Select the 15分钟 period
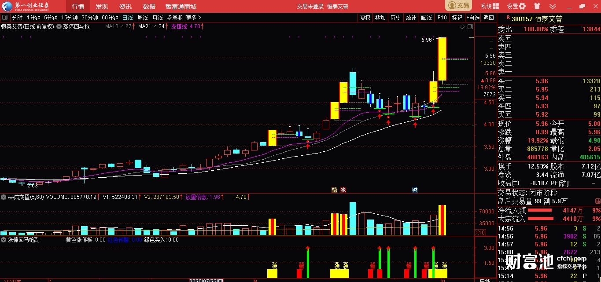Viewport: 601px width, 282px height. 70,18
